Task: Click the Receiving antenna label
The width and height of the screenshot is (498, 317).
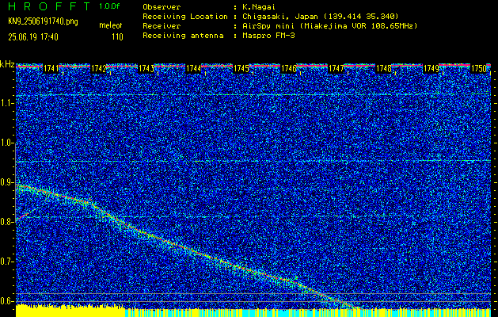Action: [x=183, y=36]
